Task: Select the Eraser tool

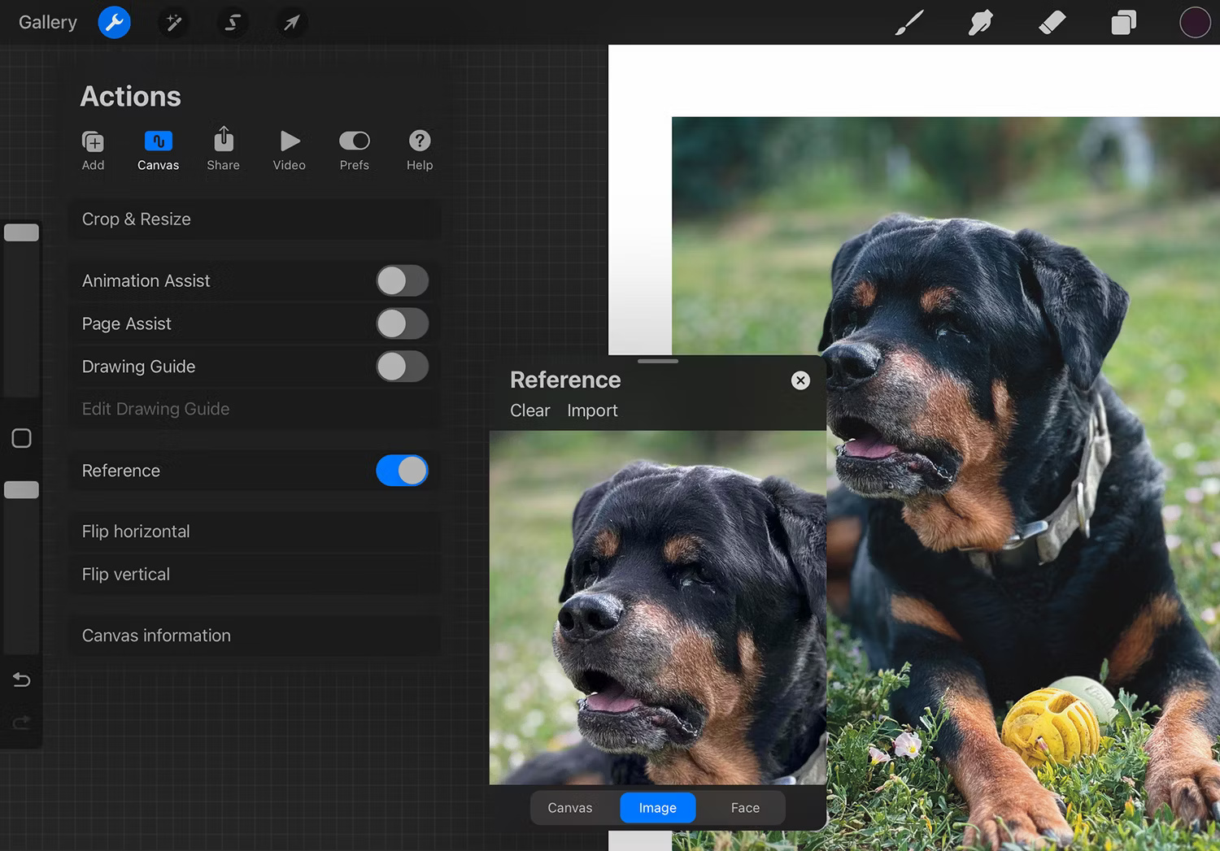Action: 1052,22
